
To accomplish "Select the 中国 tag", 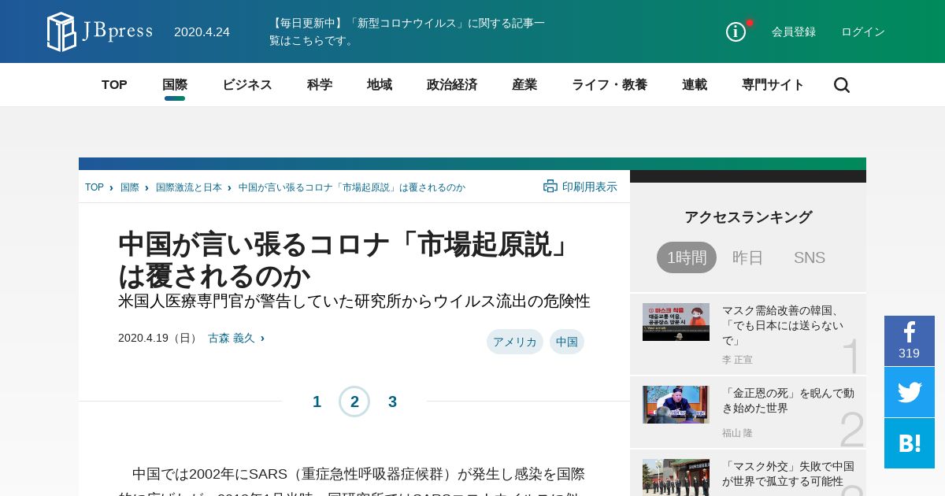I will [x=567, y=342].
